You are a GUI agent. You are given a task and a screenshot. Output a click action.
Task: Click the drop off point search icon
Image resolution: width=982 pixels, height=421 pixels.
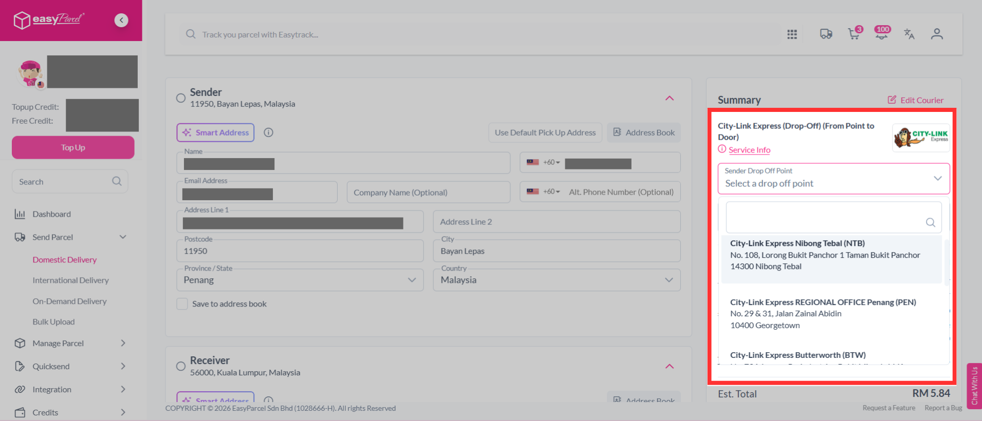pos(930,222)
